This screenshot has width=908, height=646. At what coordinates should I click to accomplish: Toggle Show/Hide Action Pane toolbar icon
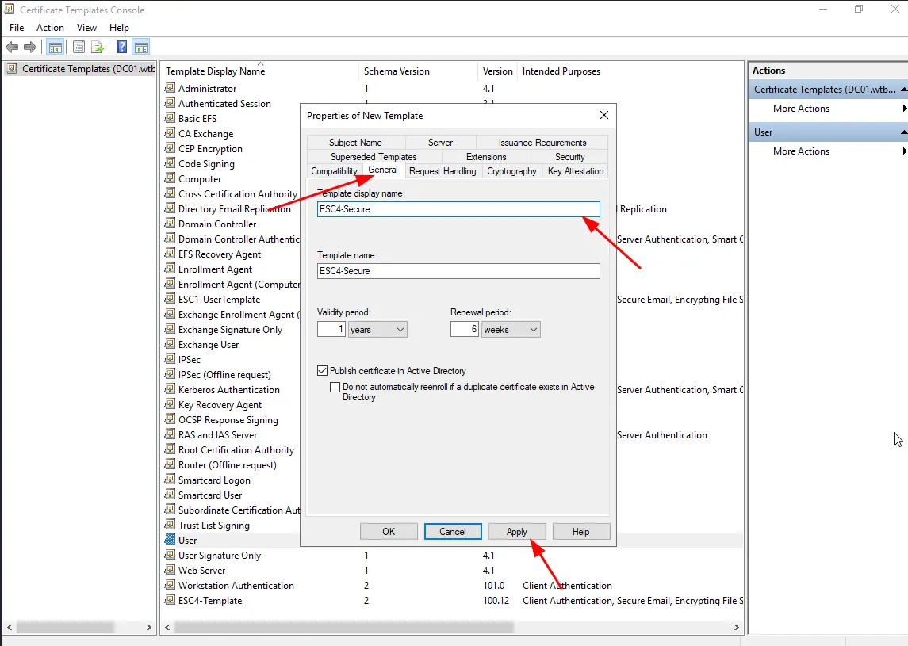pyautogui.click(x=140, y=48)
